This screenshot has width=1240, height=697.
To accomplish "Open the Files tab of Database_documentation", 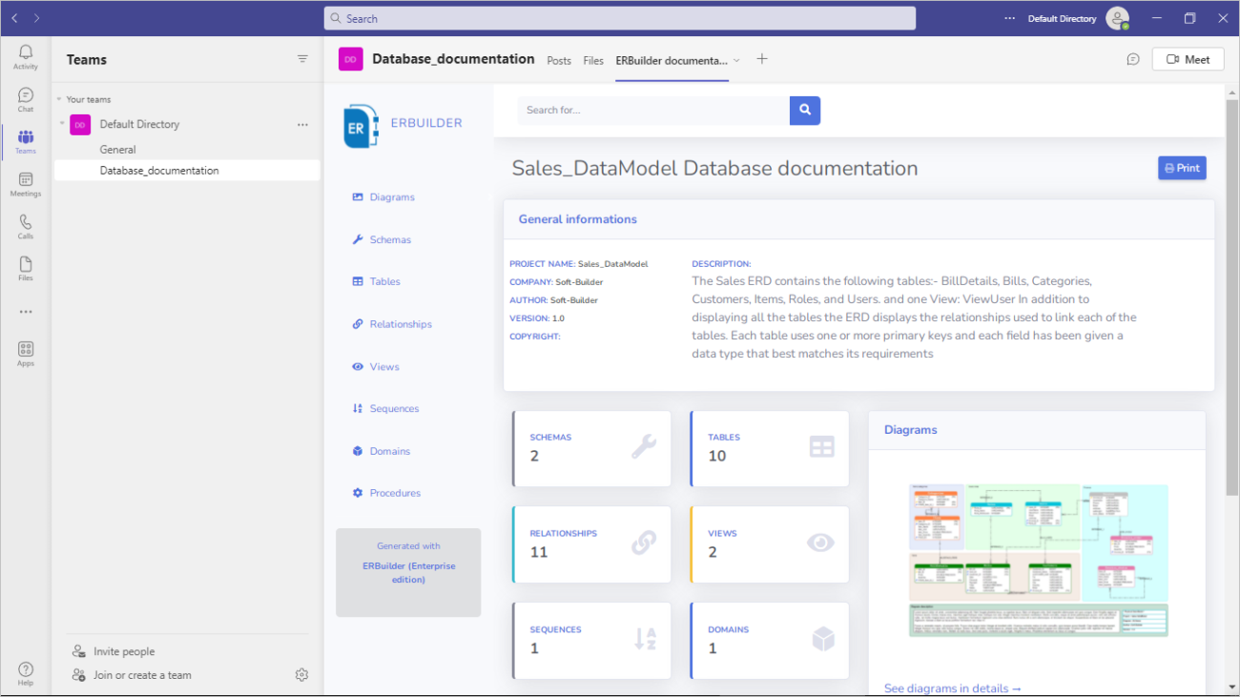I will [593, 59].
